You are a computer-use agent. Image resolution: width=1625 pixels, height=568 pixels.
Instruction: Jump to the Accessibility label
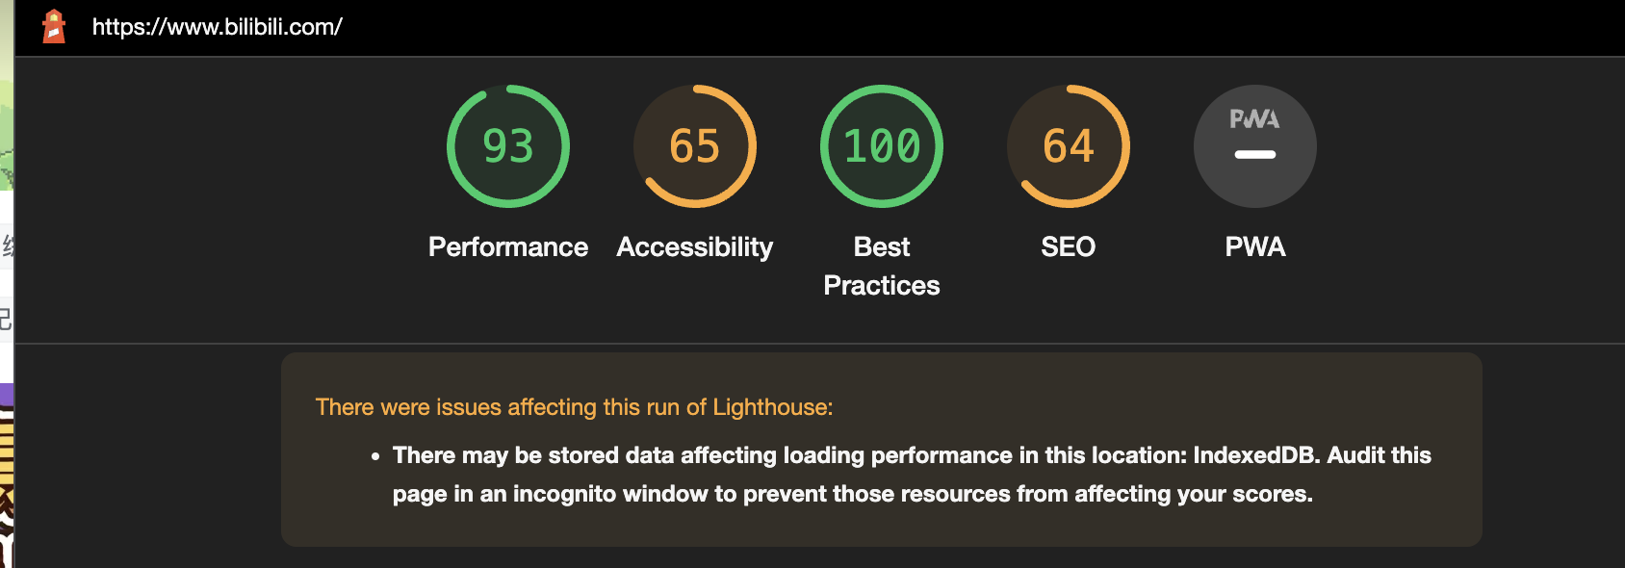pos(695,247)
